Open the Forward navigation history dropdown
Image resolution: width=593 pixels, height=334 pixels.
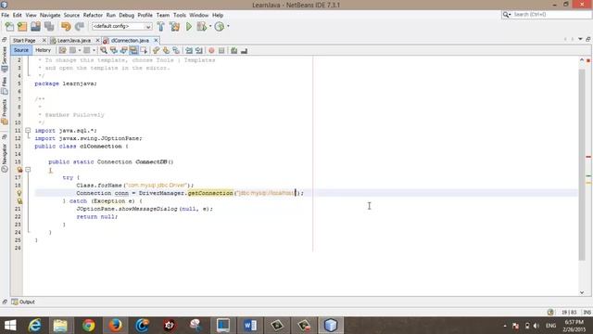click(94, 50)
